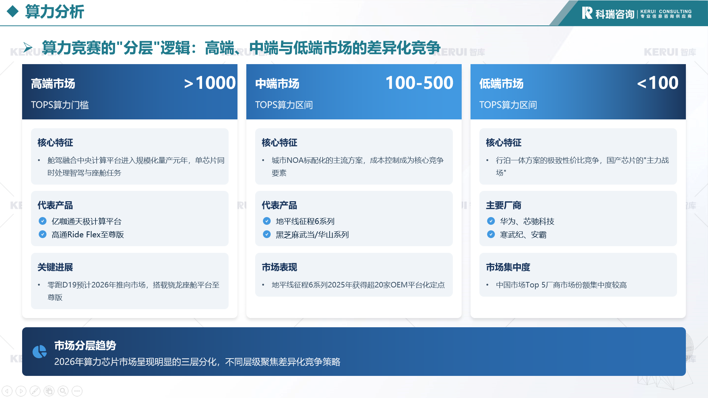Screen dimensions: 708x398
Task: Click the 市场分层趋势 summary banner
Action: [x=354, y=352]
